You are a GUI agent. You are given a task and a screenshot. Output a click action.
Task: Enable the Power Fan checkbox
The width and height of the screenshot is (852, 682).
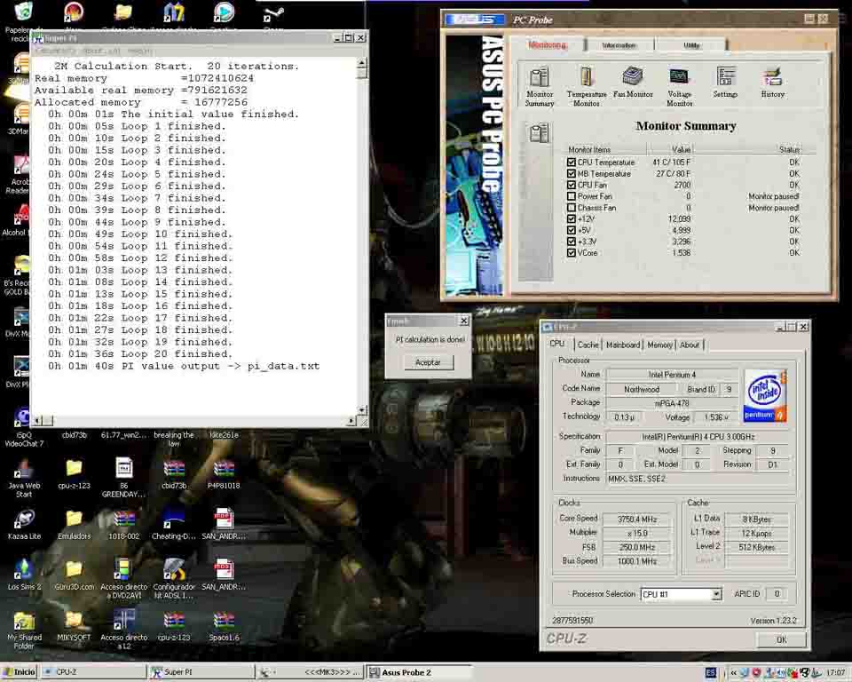click(572, 196)
